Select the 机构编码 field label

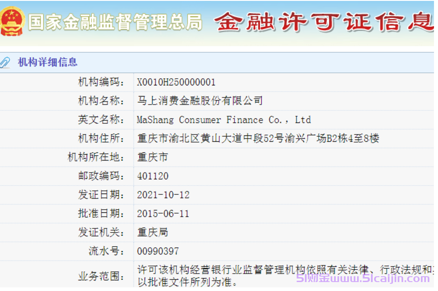click(103, 82)
